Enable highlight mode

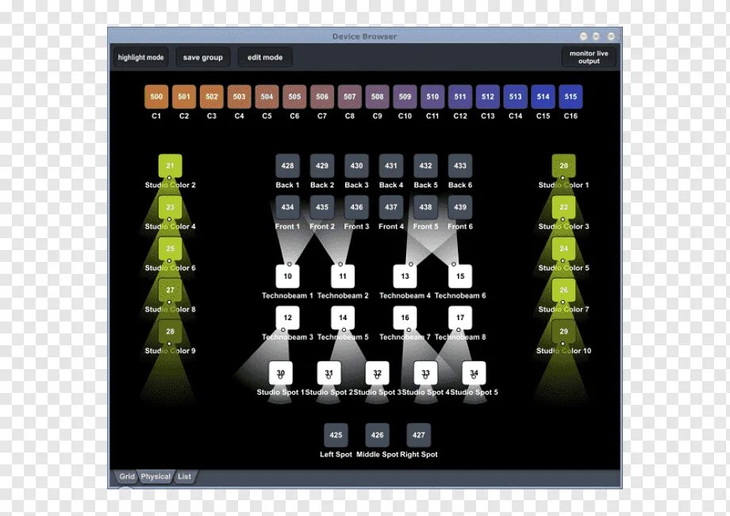click(x=140, y=57)
